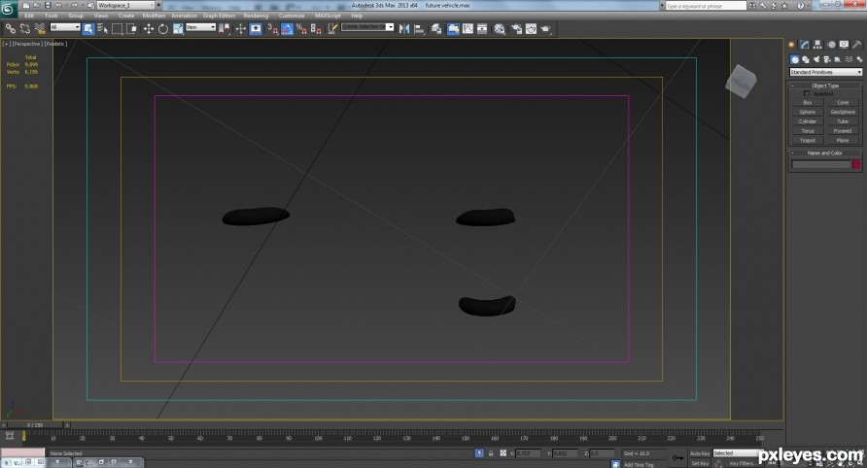Viewport: 867px width, 468px height.
Task: Enable the AutoGrid checkbox
Action: (x=806, y=94)
